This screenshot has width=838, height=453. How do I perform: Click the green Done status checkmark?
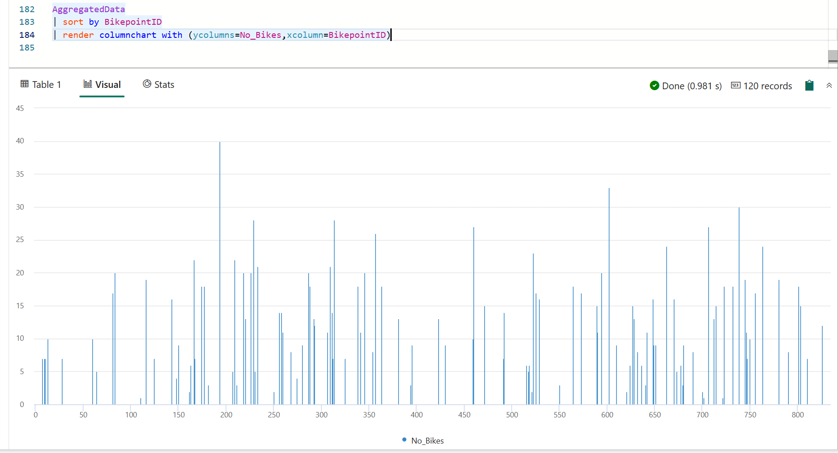pos(654,86)
